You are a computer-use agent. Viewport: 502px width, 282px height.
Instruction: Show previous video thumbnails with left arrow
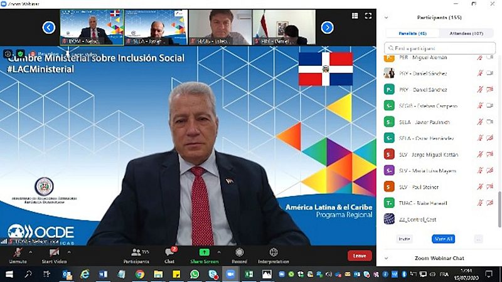point(49,28)
